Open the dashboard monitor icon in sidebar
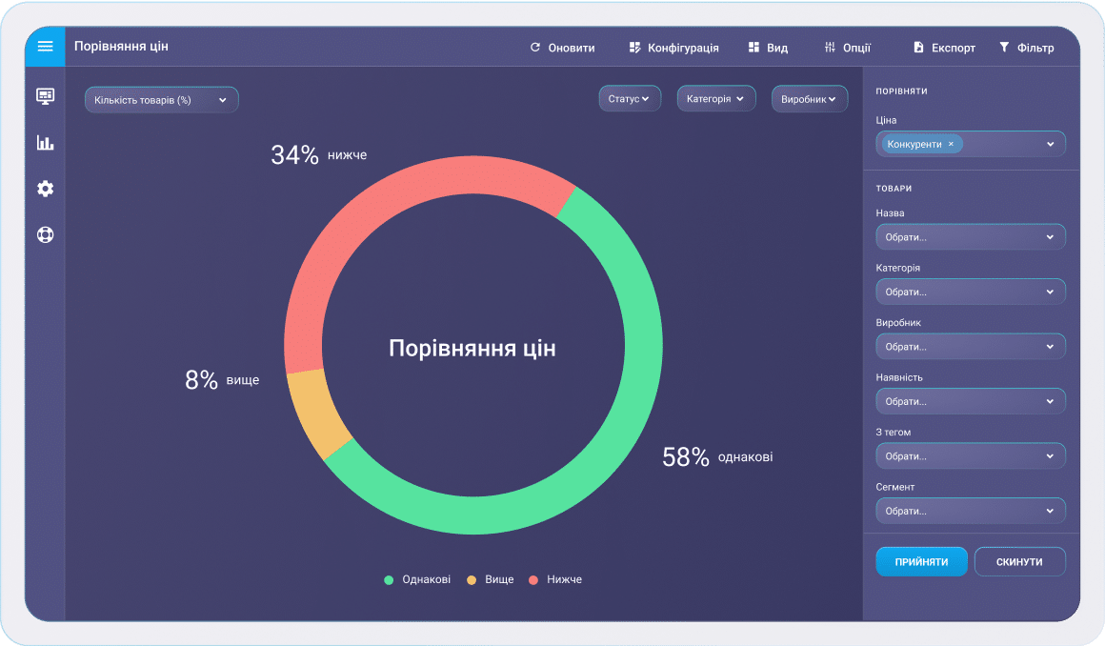Image resolution: width=1105 pixels, height=646 pixels. 45,95
